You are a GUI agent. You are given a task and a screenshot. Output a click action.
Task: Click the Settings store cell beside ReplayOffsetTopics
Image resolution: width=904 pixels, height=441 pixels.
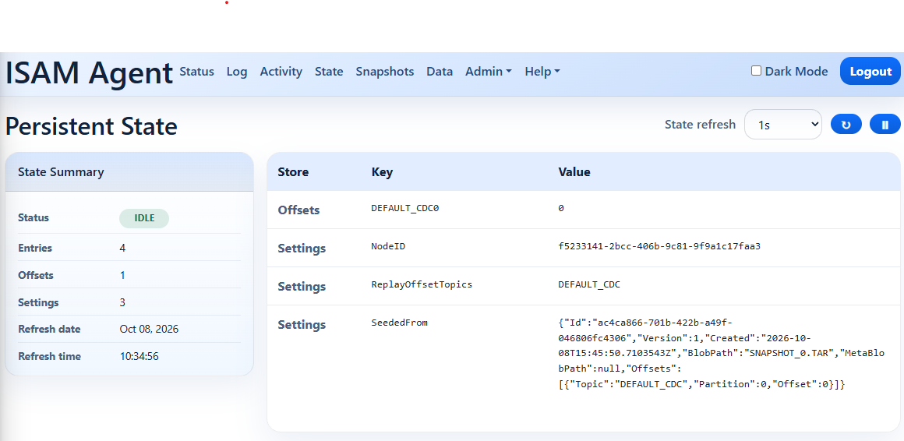click(302, 287)
